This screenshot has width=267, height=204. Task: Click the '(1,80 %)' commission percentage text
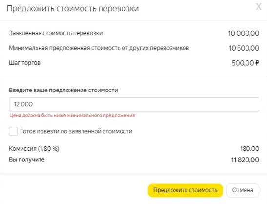coord(48,149)
